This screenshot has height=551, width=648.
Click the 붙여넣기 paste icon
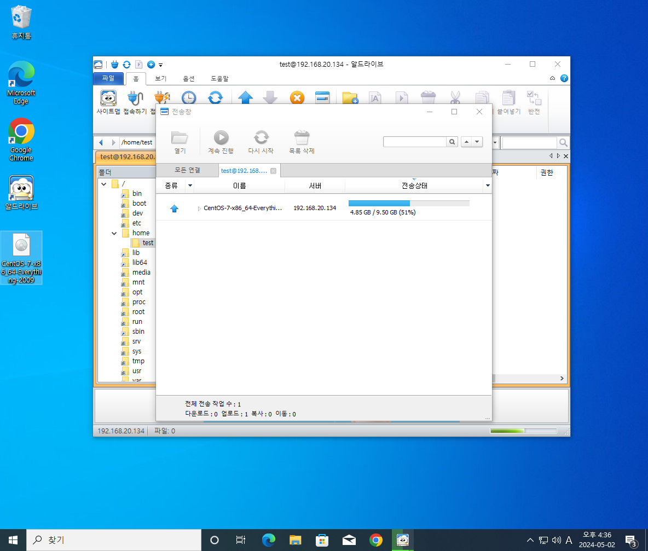point(508,102)
